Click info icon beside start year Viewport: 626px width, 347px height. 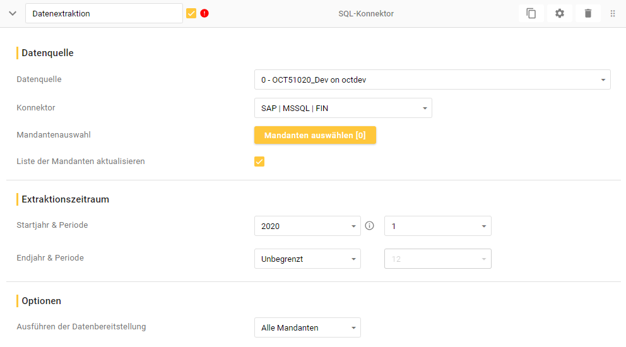[370, 226]
